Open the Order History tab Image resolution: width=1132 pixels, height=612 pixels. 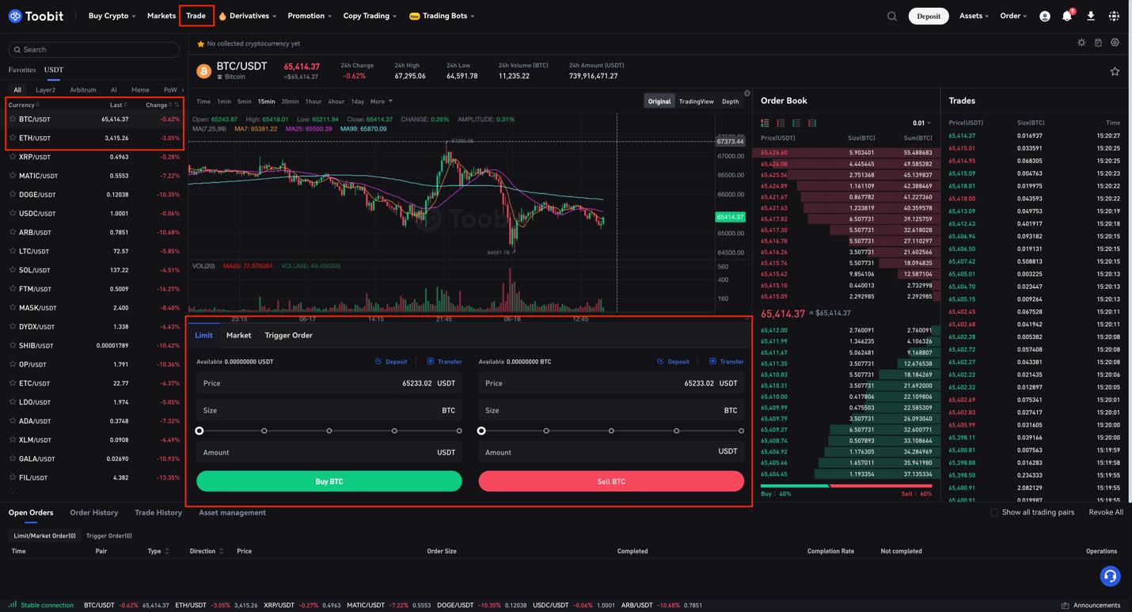tap(93, 513)
